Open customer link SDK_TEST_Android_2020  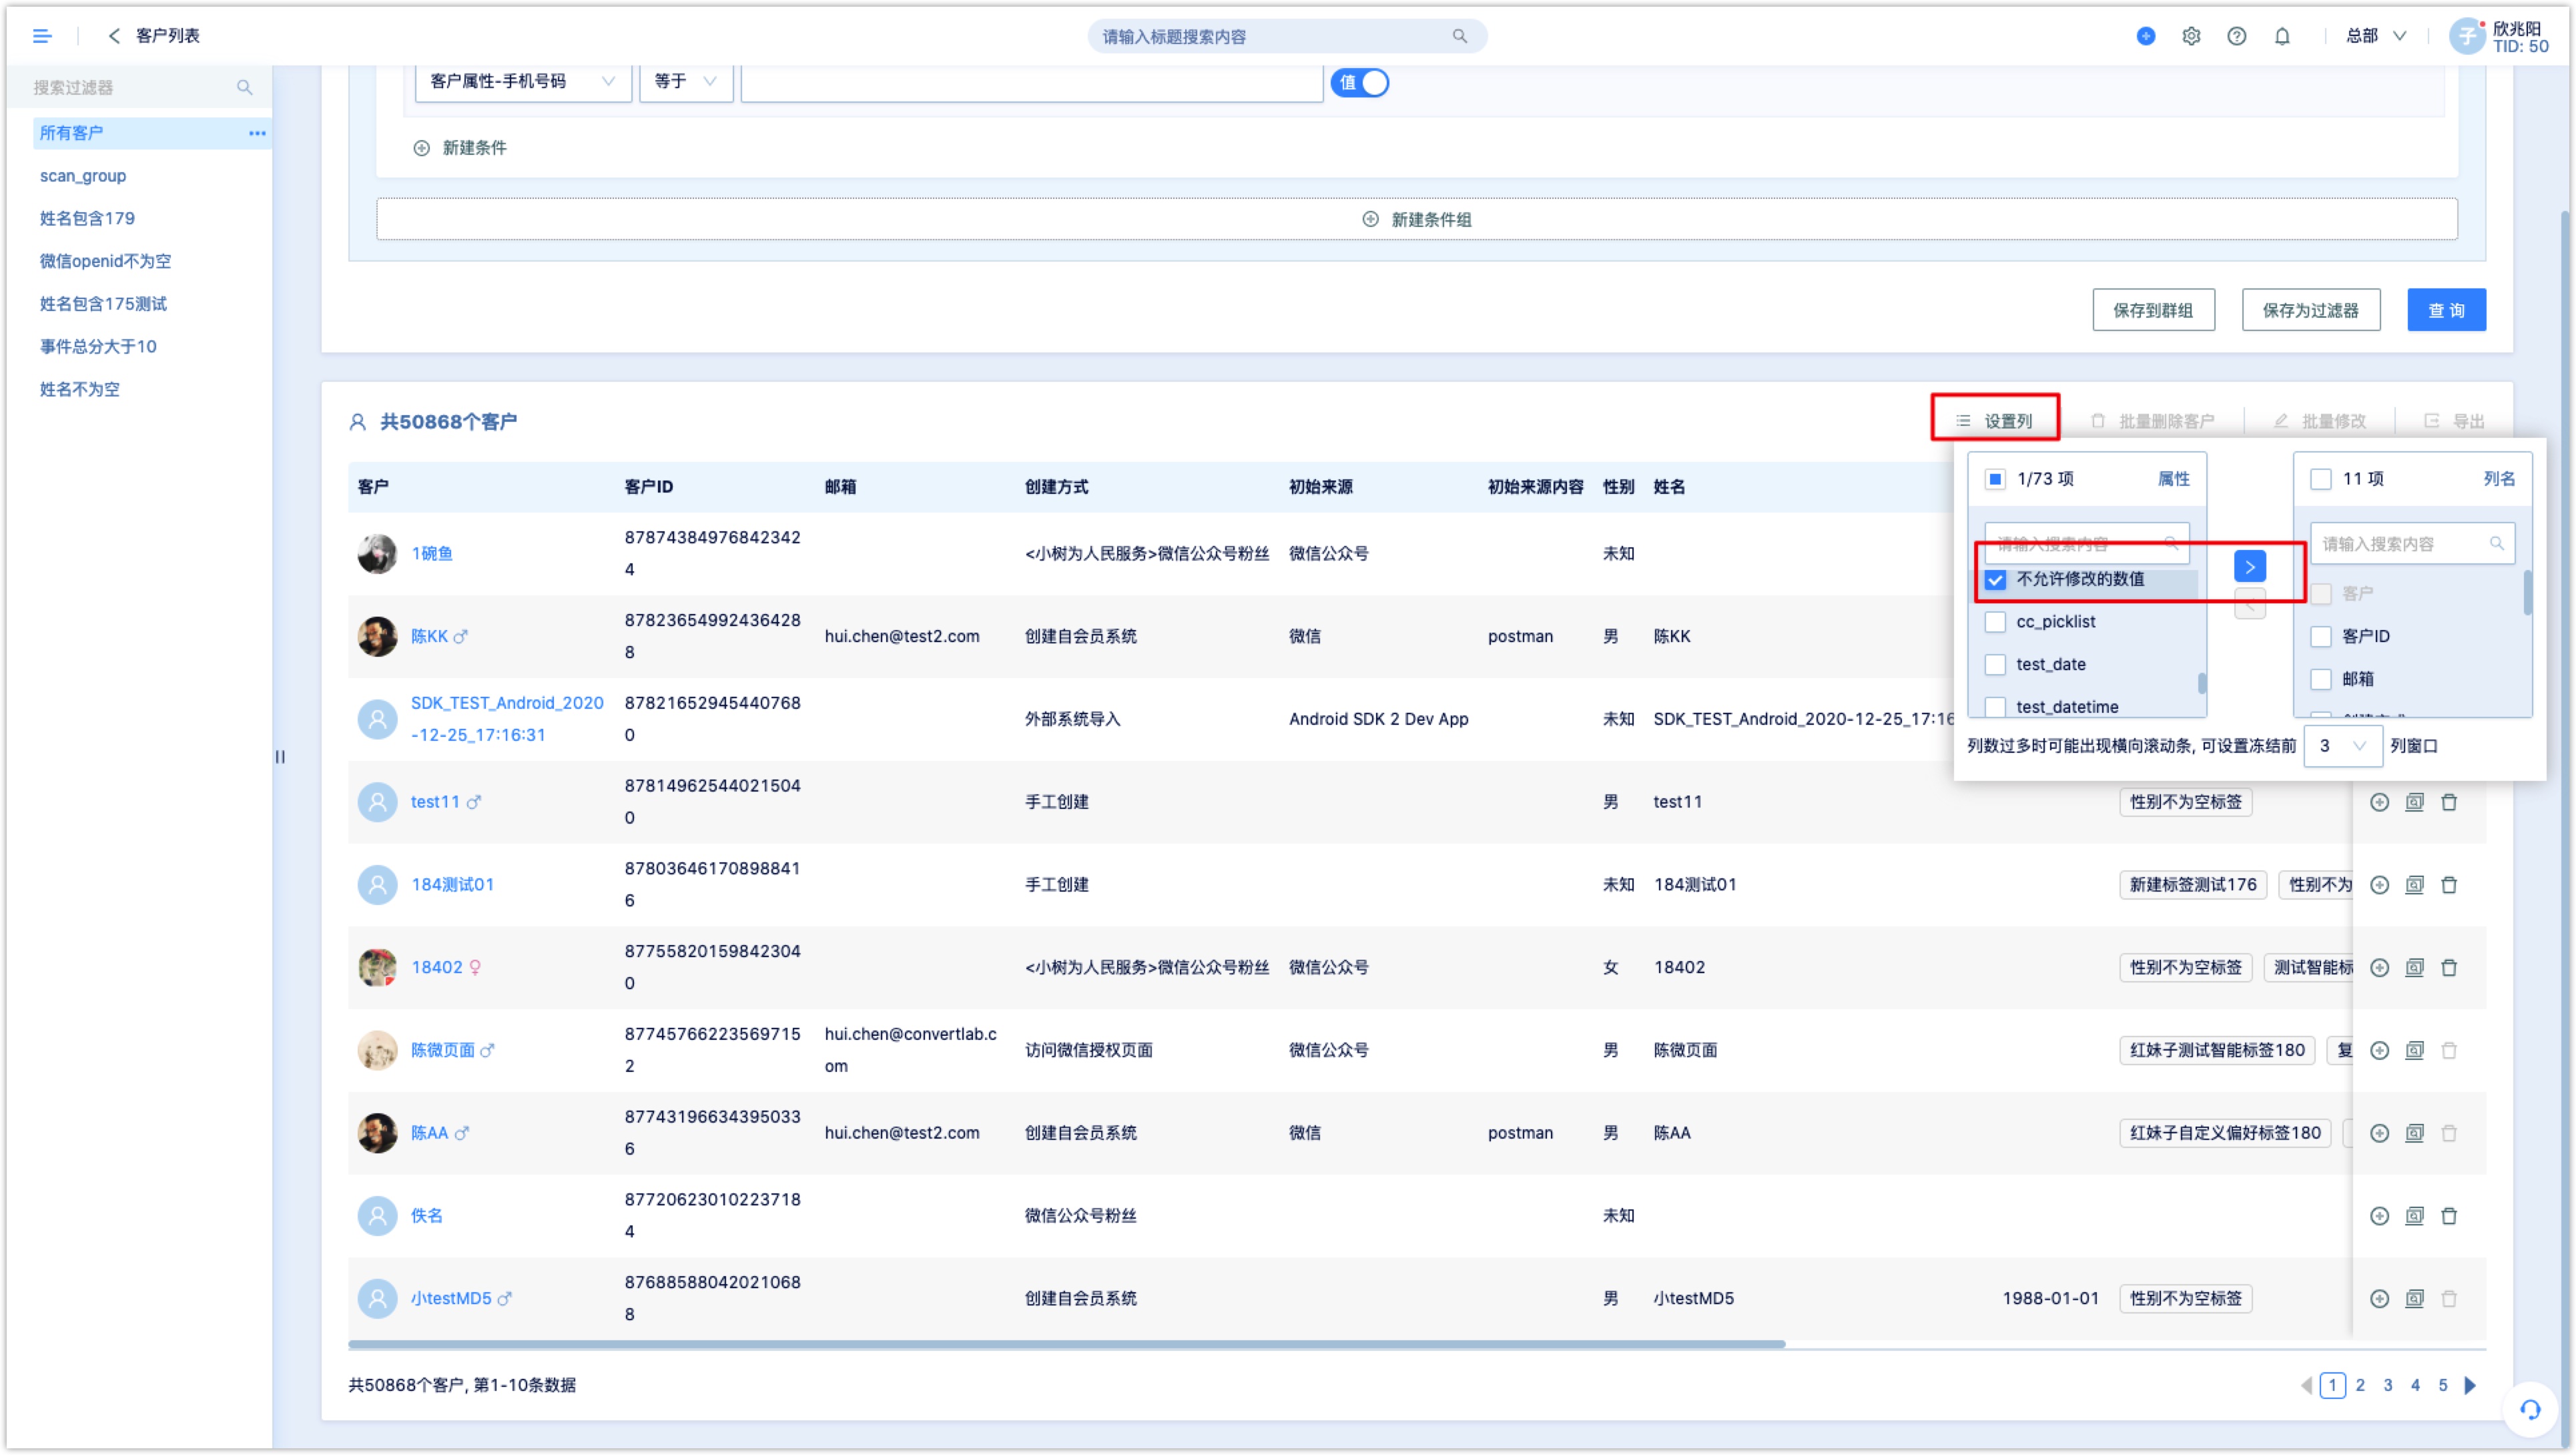[507, 719]
